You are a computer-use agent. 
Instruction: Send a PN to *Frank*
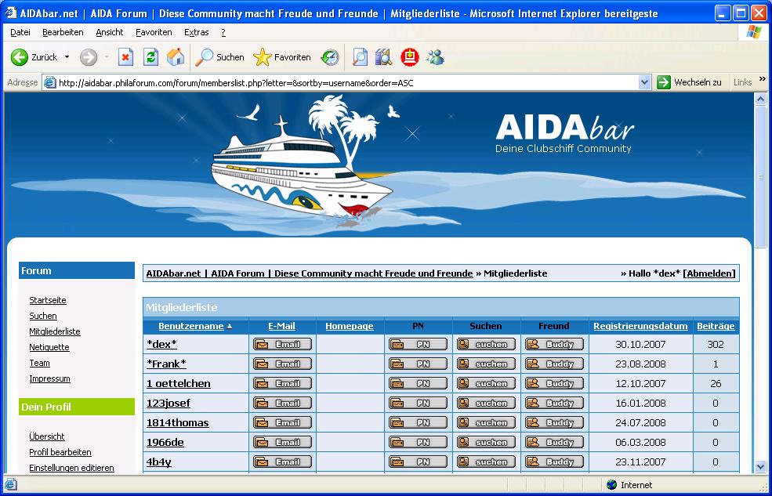click(418, 364)
